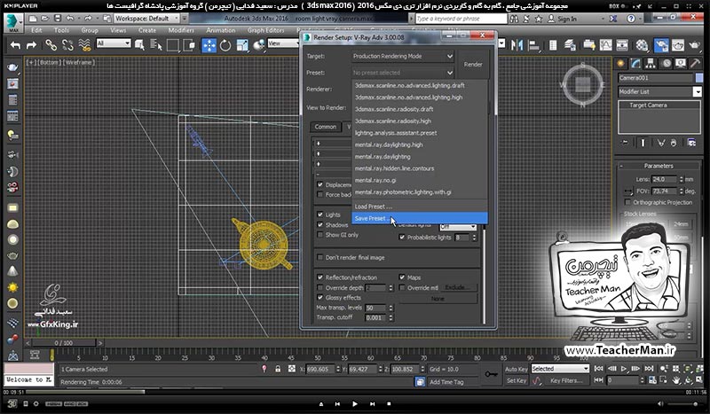Toggle Probabilistic lights checkbox

click(x=402, y=237)
